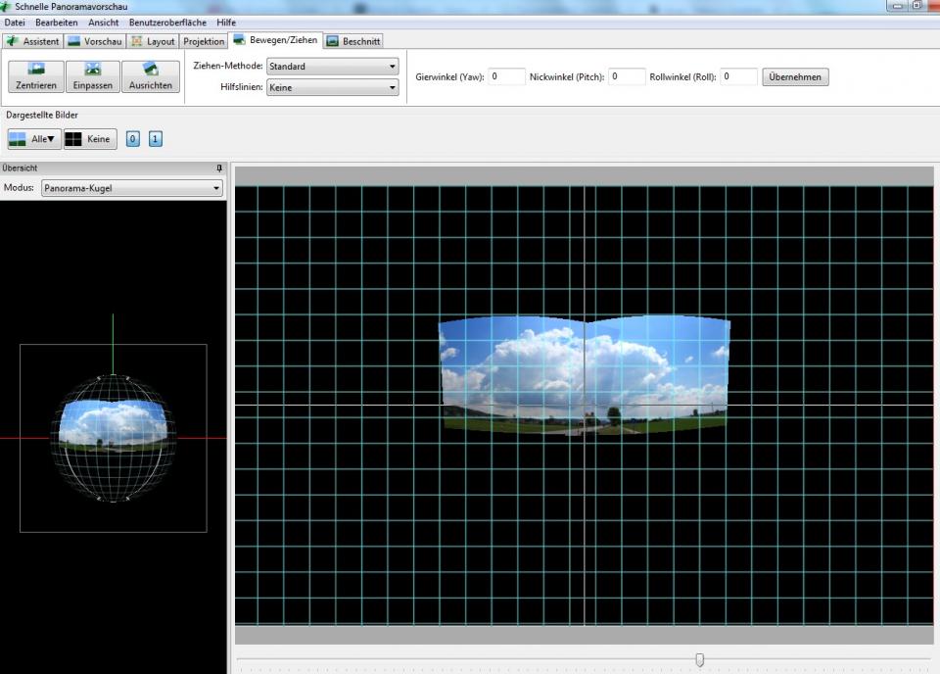Viewport: 940px width, 674px height.
Task: Show all images with Alle button
Action: (34, 139)
